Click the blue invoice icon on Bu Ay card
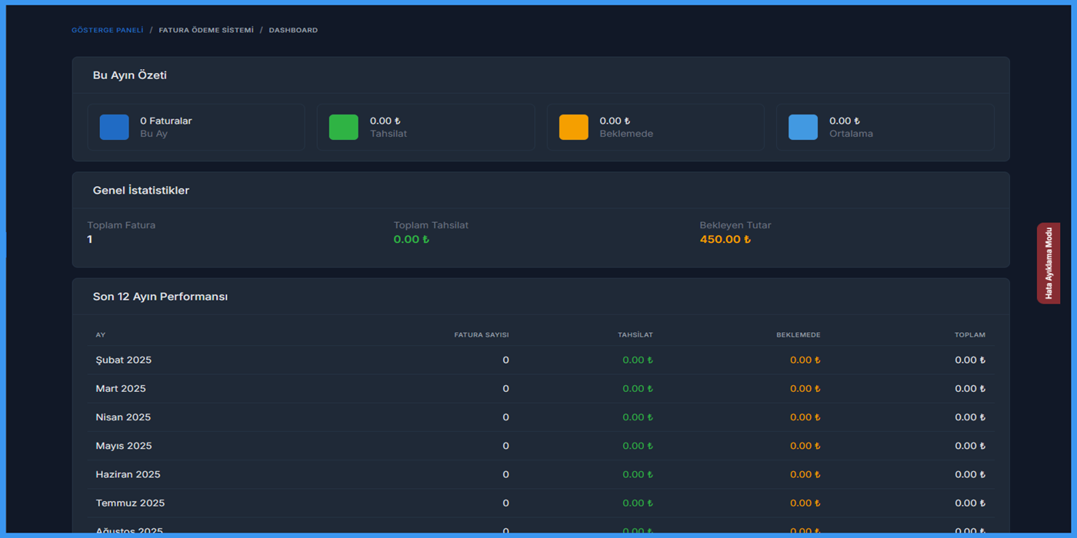 coord(114,127)
